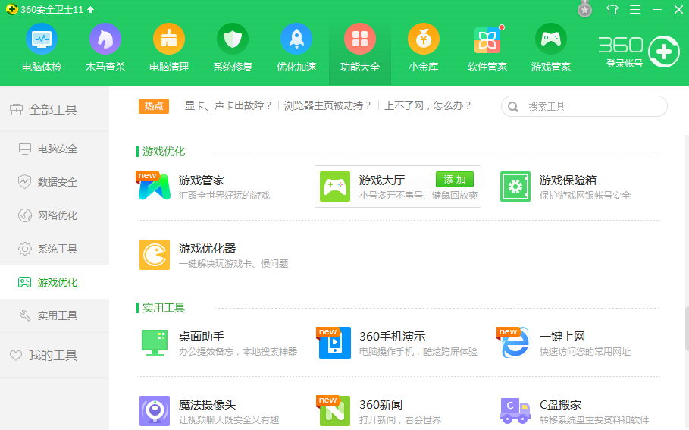Click description 办公提效备忘，本地搜索神器

pos(238,352)
